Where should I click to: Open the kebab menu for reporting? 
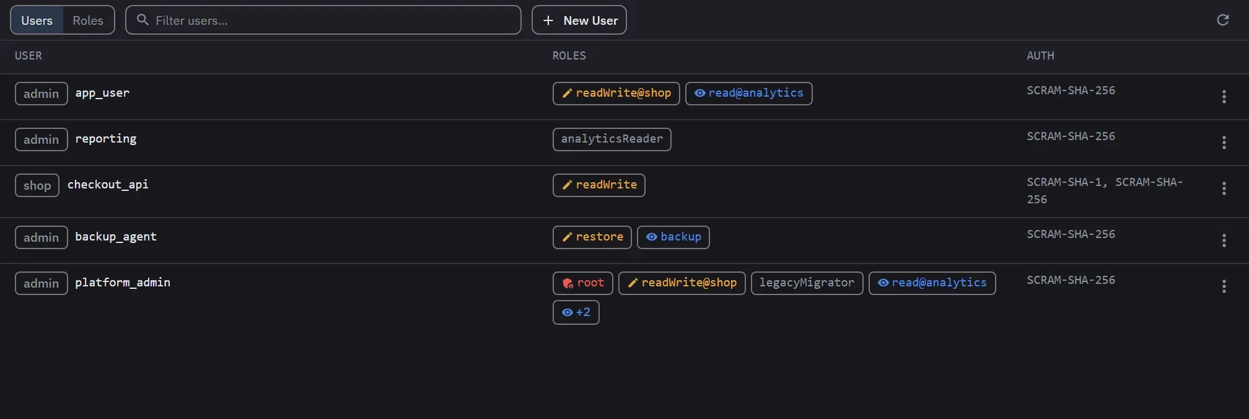(x=1224, y=143)
